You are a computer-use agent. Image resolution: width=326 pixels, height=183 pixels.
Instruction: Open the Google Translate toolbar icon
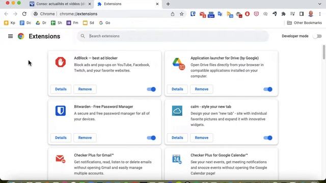220,14
